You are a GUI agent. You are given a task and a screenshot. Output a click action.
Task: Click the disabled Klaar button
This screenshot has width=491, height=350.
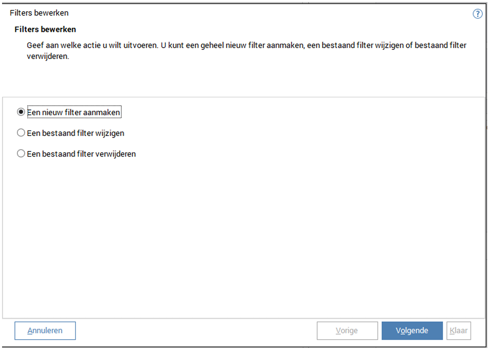coord(459,330)
